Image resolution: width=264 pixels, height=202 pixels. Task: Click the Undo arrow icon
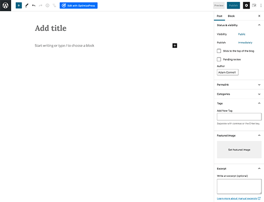coord(34,6)
